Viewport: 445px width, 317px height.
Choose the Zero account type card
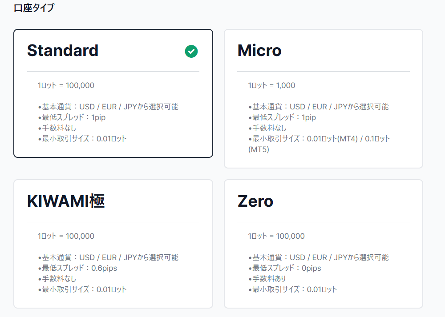click(324, 244)
